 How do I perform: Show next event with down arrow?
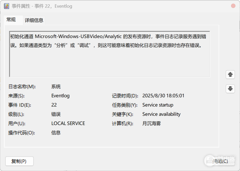tap(230, 89)
